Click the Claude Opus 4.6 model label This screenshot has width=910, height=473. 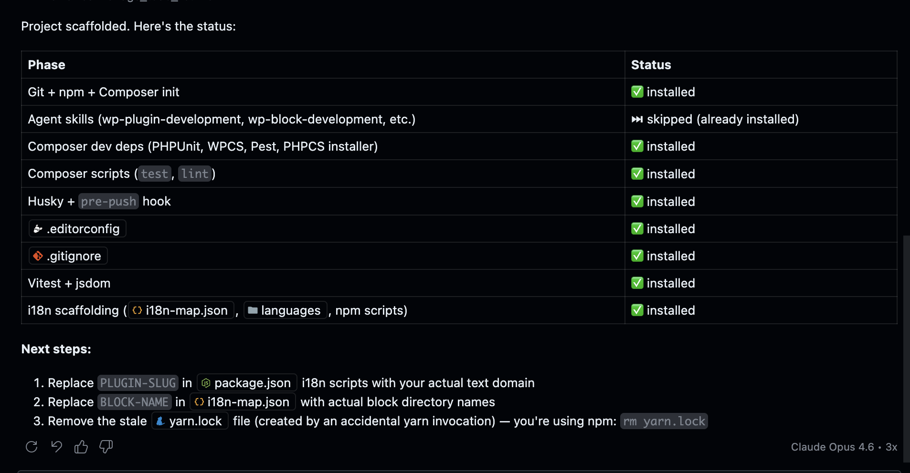(832, 447)
